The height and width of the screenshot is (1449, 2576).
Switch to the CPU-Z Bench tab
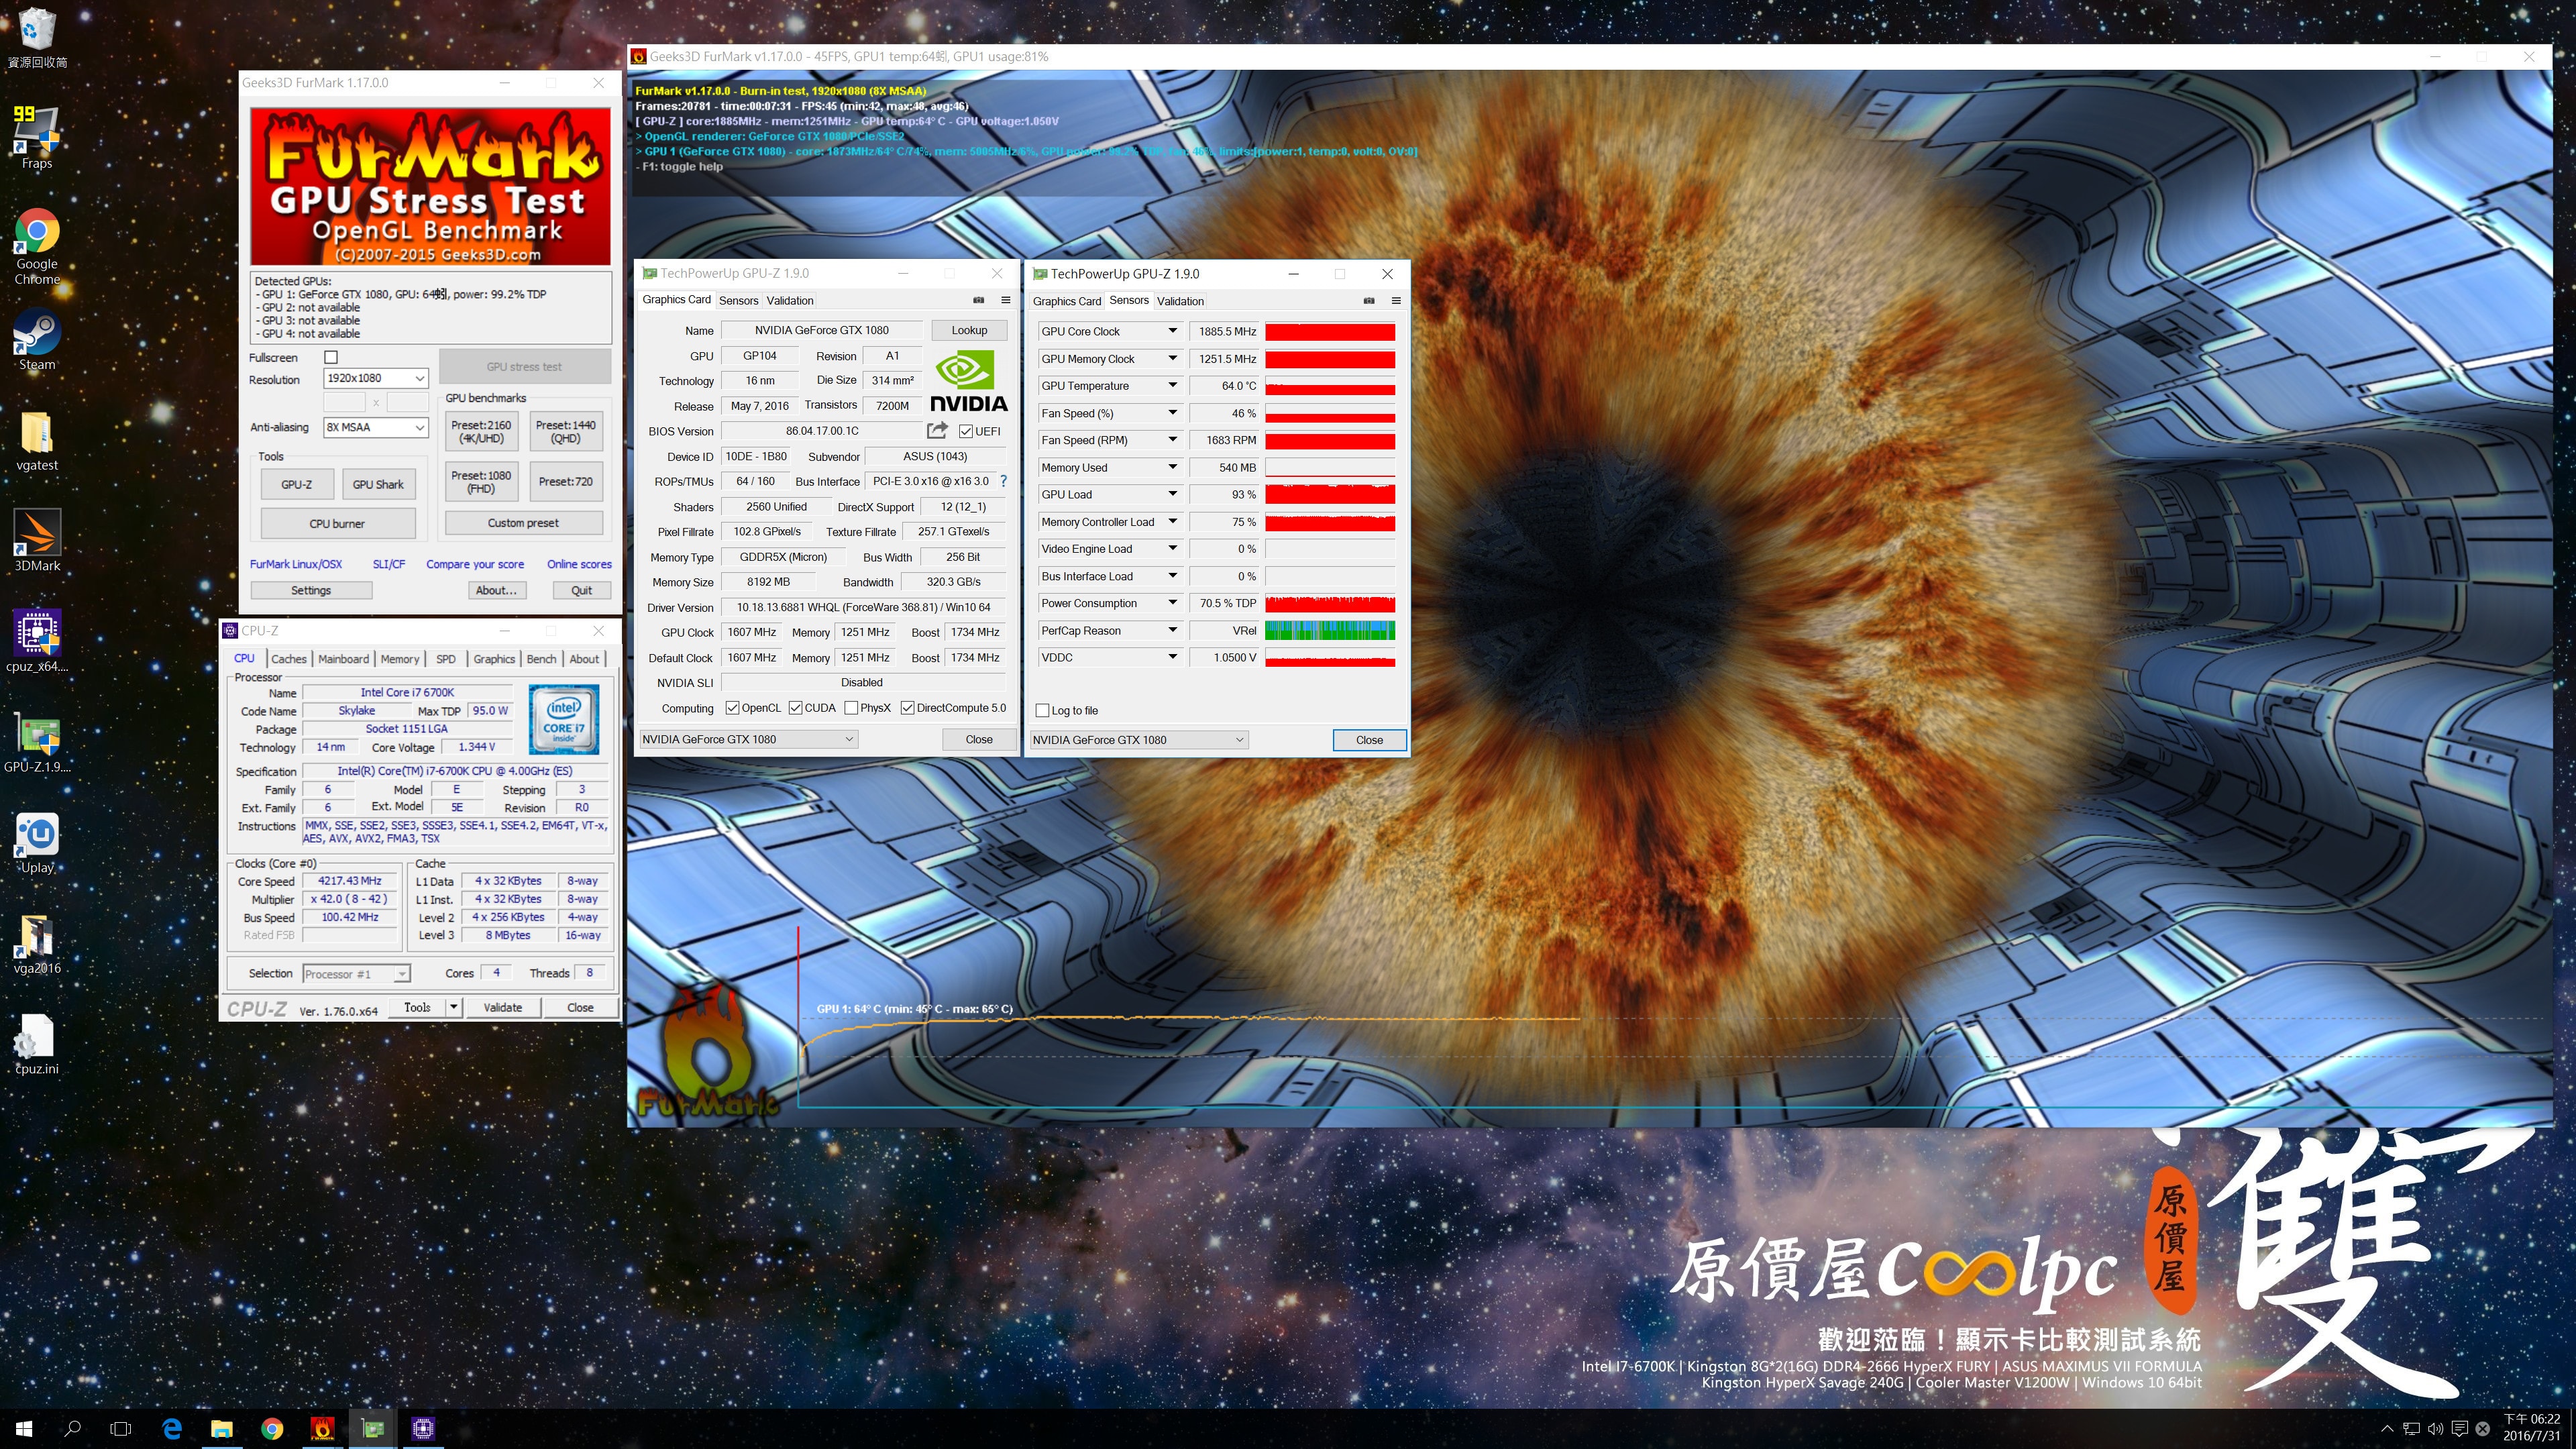[541, 659]
